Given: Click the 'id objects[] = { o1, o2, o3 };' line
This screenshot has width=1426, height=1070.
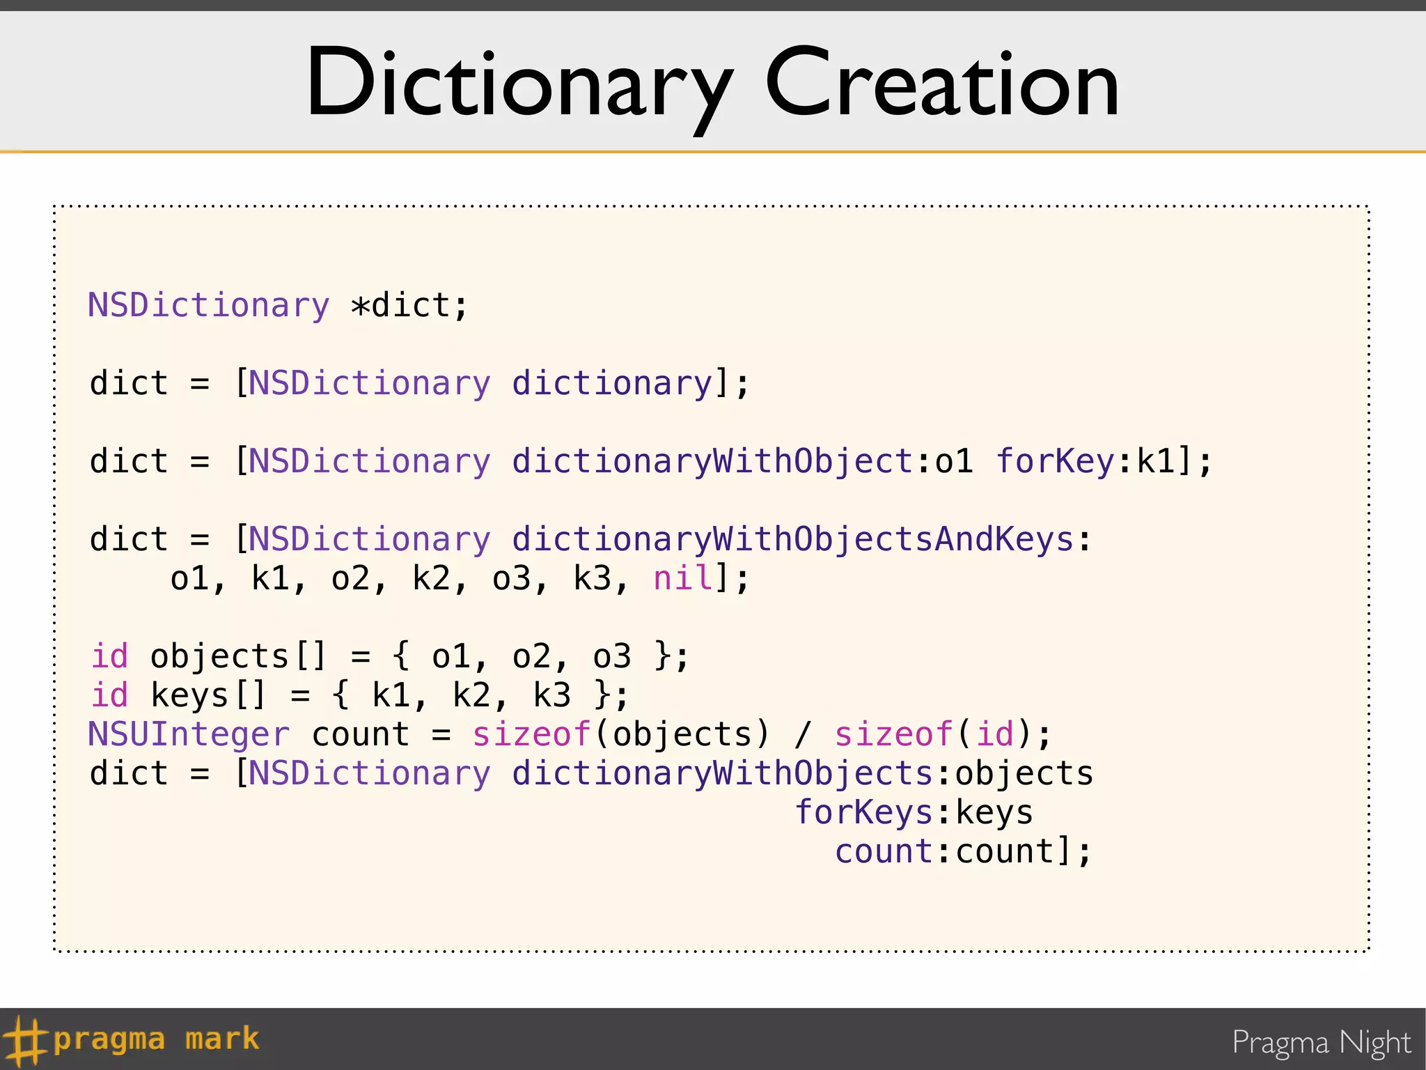Looking at the screenshot, I should [390, 656].
